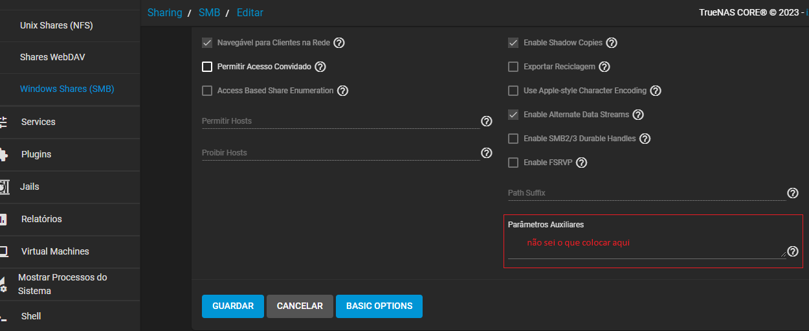The image size is (809, 331).
Task: Show help for Enable FSRVP
Action: click(x=582, y=163)
